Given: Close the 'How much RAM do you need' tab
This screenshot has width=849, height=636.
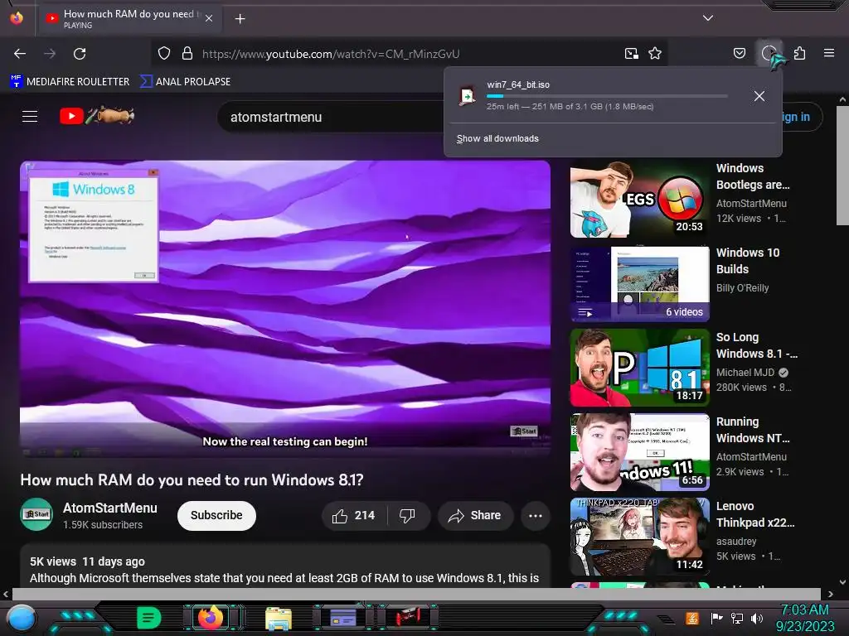Looking at the screenshot, I should 209,18.
